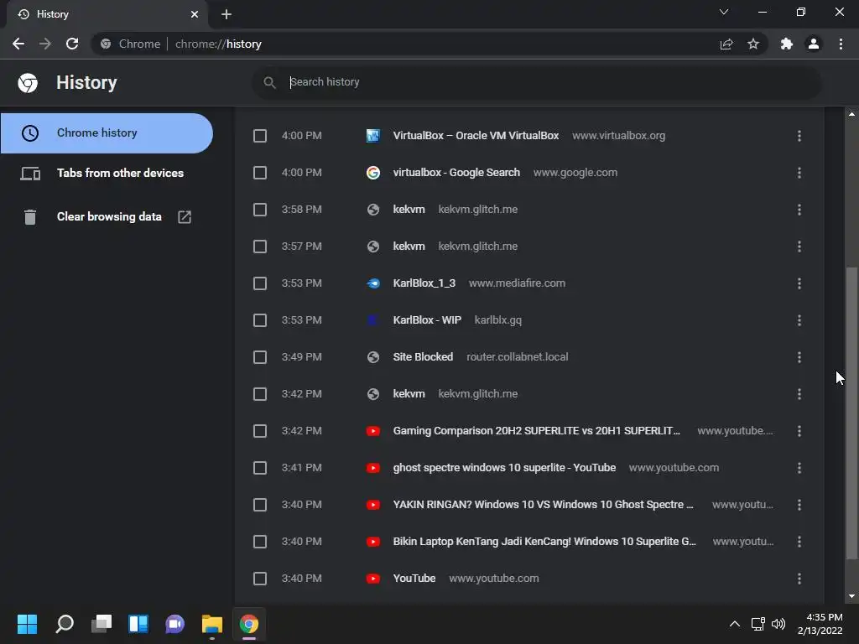The height and width of the screenshot is (644, 859).
Task: Open volume control in system tray
Action: 778,624
